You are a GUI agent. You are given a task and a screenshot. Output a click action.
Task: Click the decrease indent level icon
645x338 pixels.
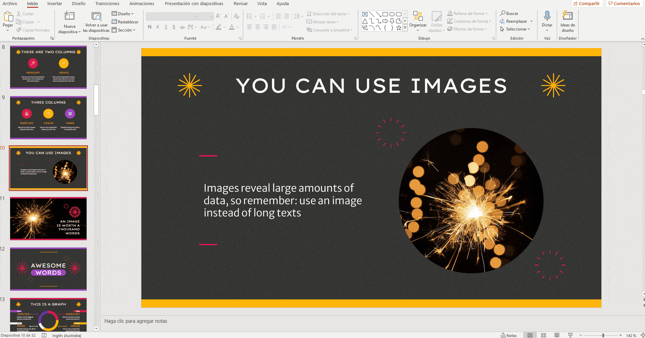[x=278, y=16]
